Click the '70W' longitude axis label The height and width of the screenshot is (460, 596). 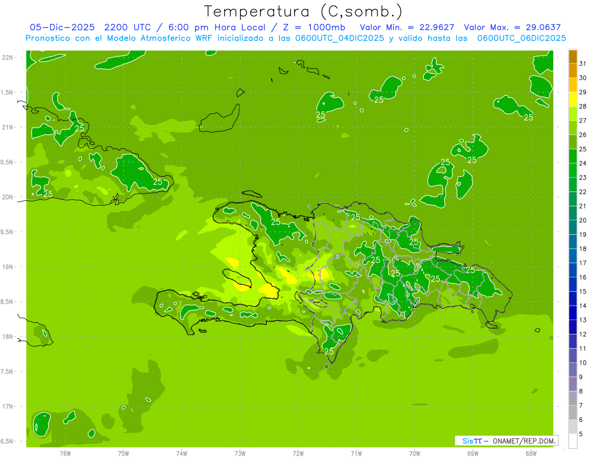415,454
